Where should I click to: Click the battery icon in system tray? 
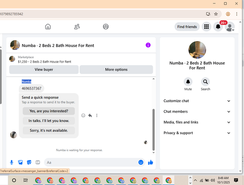coord(207,180)
